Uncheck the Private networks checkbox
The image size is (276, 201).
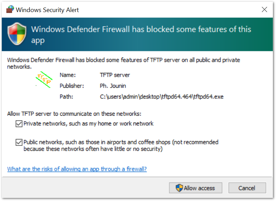point(19,124)
